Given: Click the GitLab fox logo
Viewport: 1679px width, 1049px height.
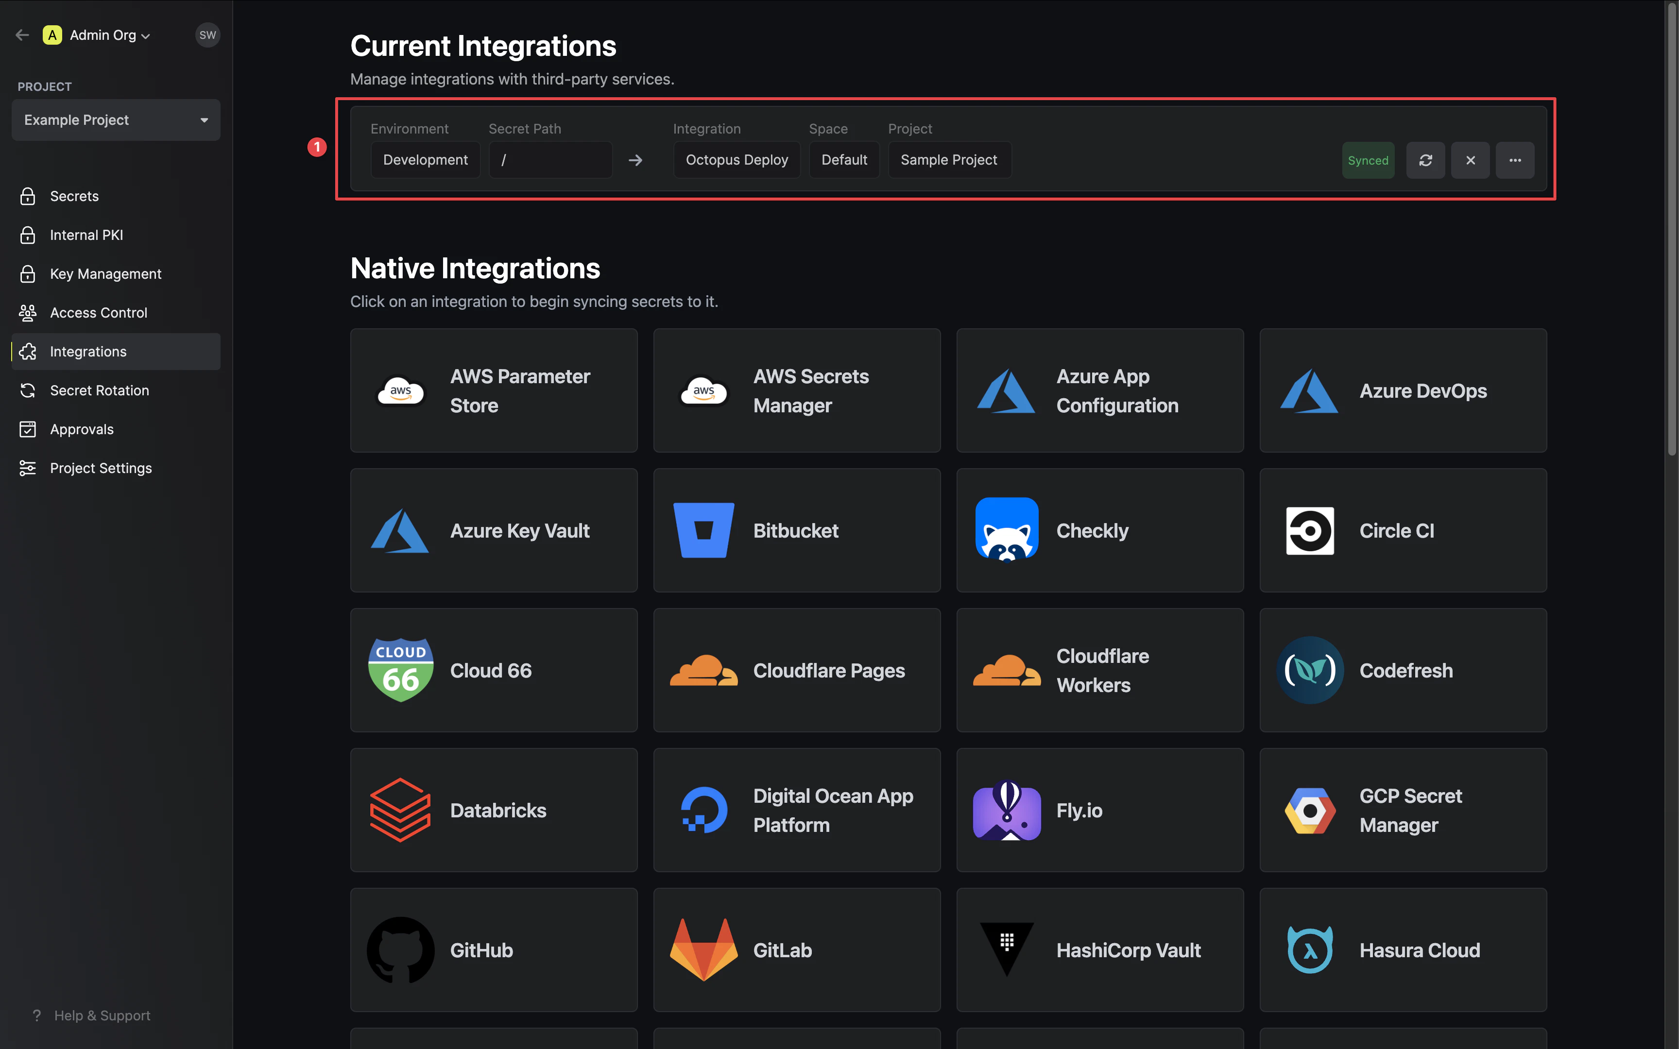Looking at the screenshot, I should coord(703,950).
